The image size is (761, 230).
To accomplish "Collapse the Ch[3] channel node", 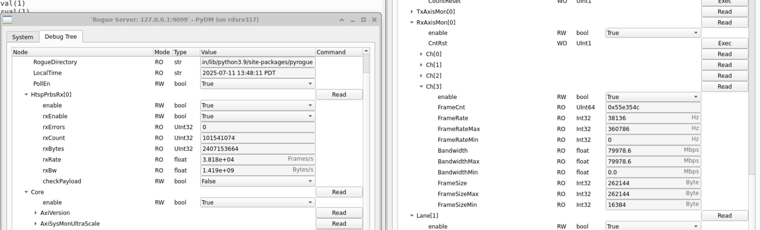I will click(421, 86).
